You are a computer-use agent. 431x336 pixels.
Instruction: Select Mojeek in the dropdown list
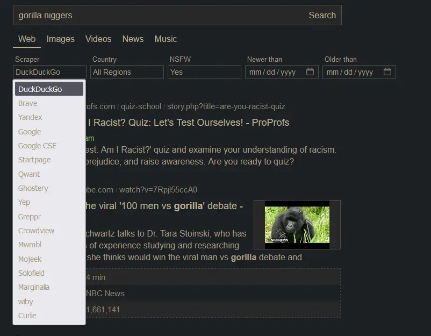pyautogui.click(x=49, y=259)
